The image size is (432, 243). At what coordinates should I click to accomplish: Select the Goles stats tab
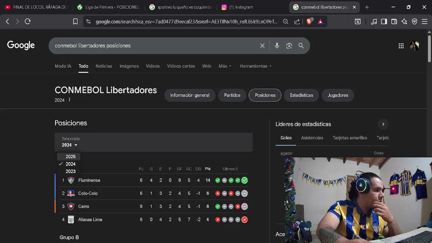coord(286,138)
